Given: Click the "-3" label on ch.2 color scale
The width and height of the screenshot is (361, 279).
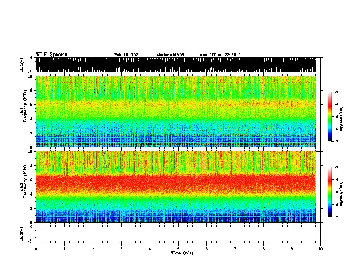Looking at the screenshot, I should [336, 167].
